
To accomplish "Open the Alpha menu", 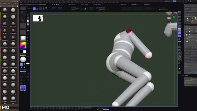I will [x=21, y=3].
